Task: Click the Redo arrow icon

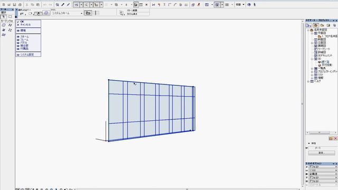Action: pyautogui.click(x=50, y=5)
